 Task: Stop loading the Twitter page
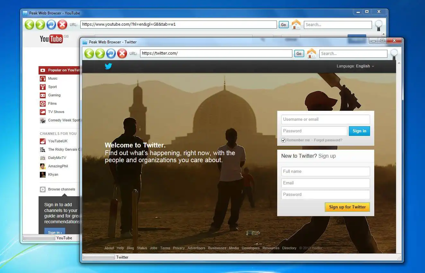pyautogui.click(x=122, y=54)
